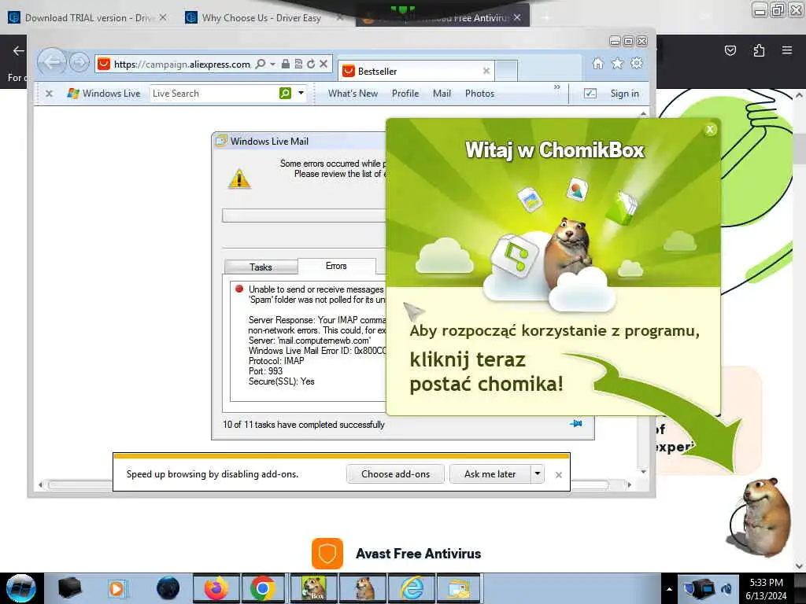Open IE Favorites star
This screenshot has width=806, height=604.
(x=617, y=63)
